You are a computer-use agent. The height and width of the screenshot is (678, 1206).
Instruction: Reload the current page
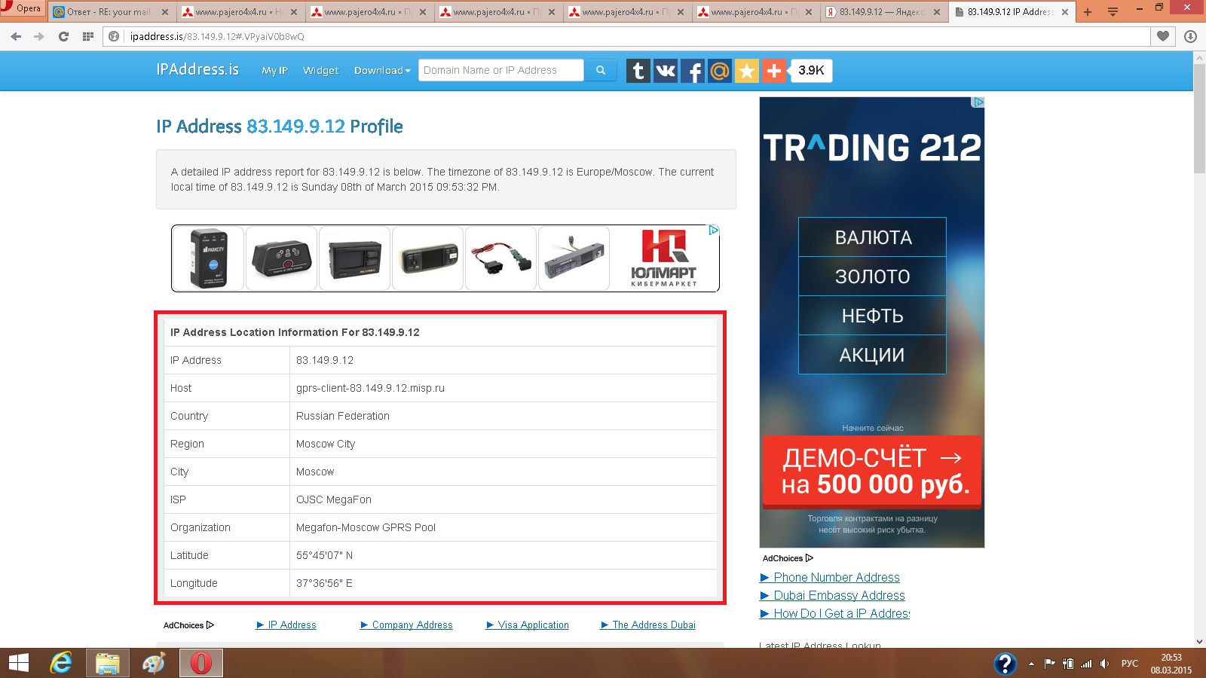(63, 36)
